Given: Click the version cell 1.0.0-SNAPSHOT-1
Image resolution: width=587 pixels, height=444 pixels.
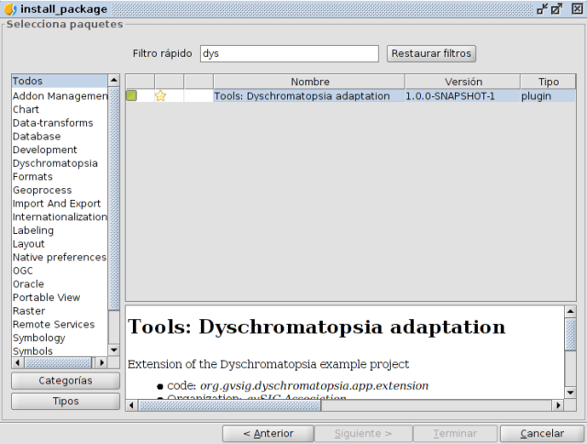Looking at the screenshot, I should (462, 96).
